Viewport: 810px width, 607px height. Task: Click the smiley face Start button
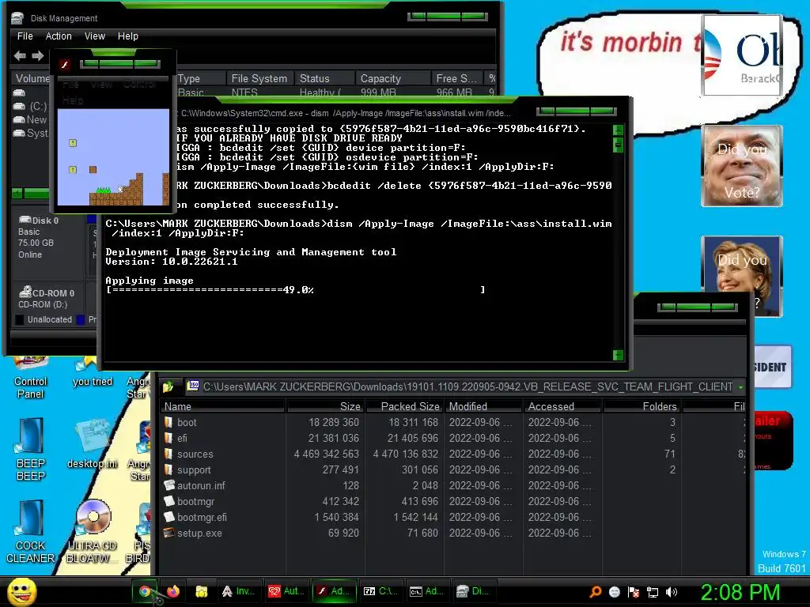tap(21, 591)
